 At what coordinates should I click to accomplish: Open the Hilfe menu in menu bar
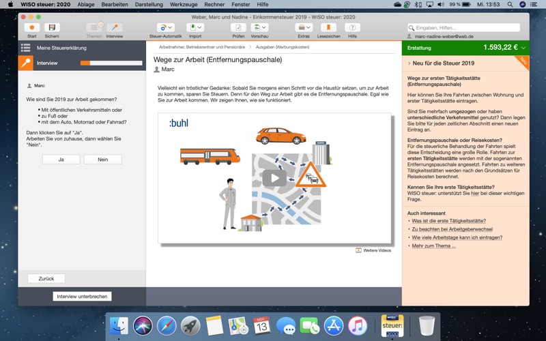[x=262, y=5]
